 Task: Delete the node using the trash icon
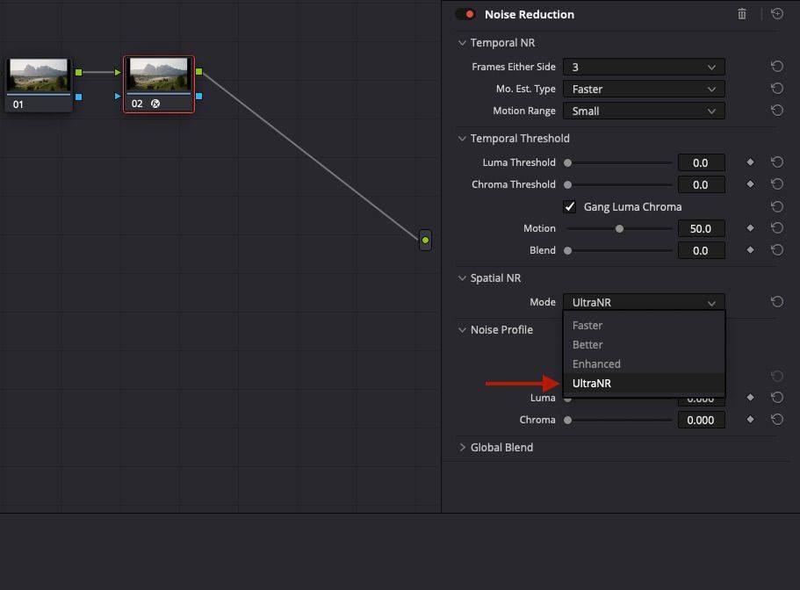[x=741, y=14]
